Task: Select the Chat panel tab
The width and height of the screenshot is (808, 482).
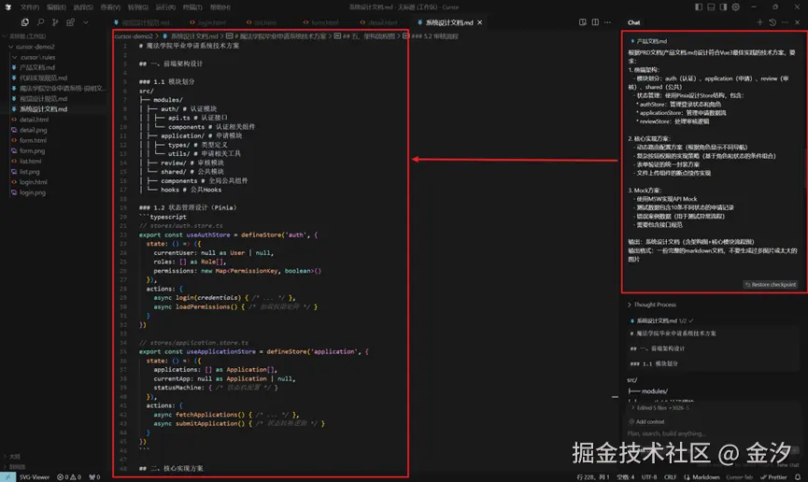Action: (x=634, y=22)
